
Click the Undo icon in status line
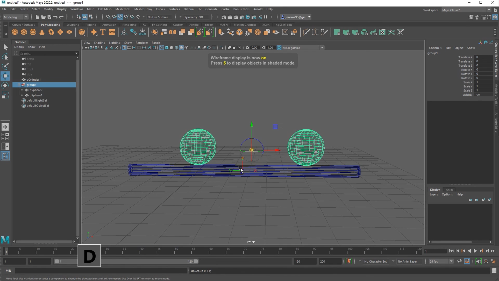tap(55, 17)
